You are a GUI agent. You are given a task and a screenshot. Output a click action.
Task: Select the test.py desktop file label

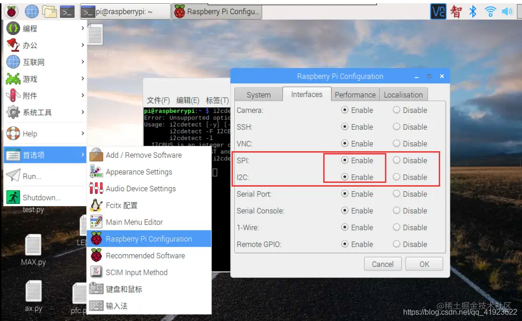point(33,209)
